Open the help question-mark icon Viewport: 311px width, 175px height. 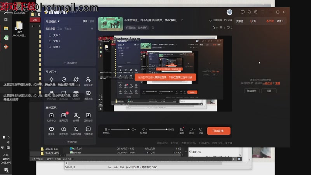[256, 12]
